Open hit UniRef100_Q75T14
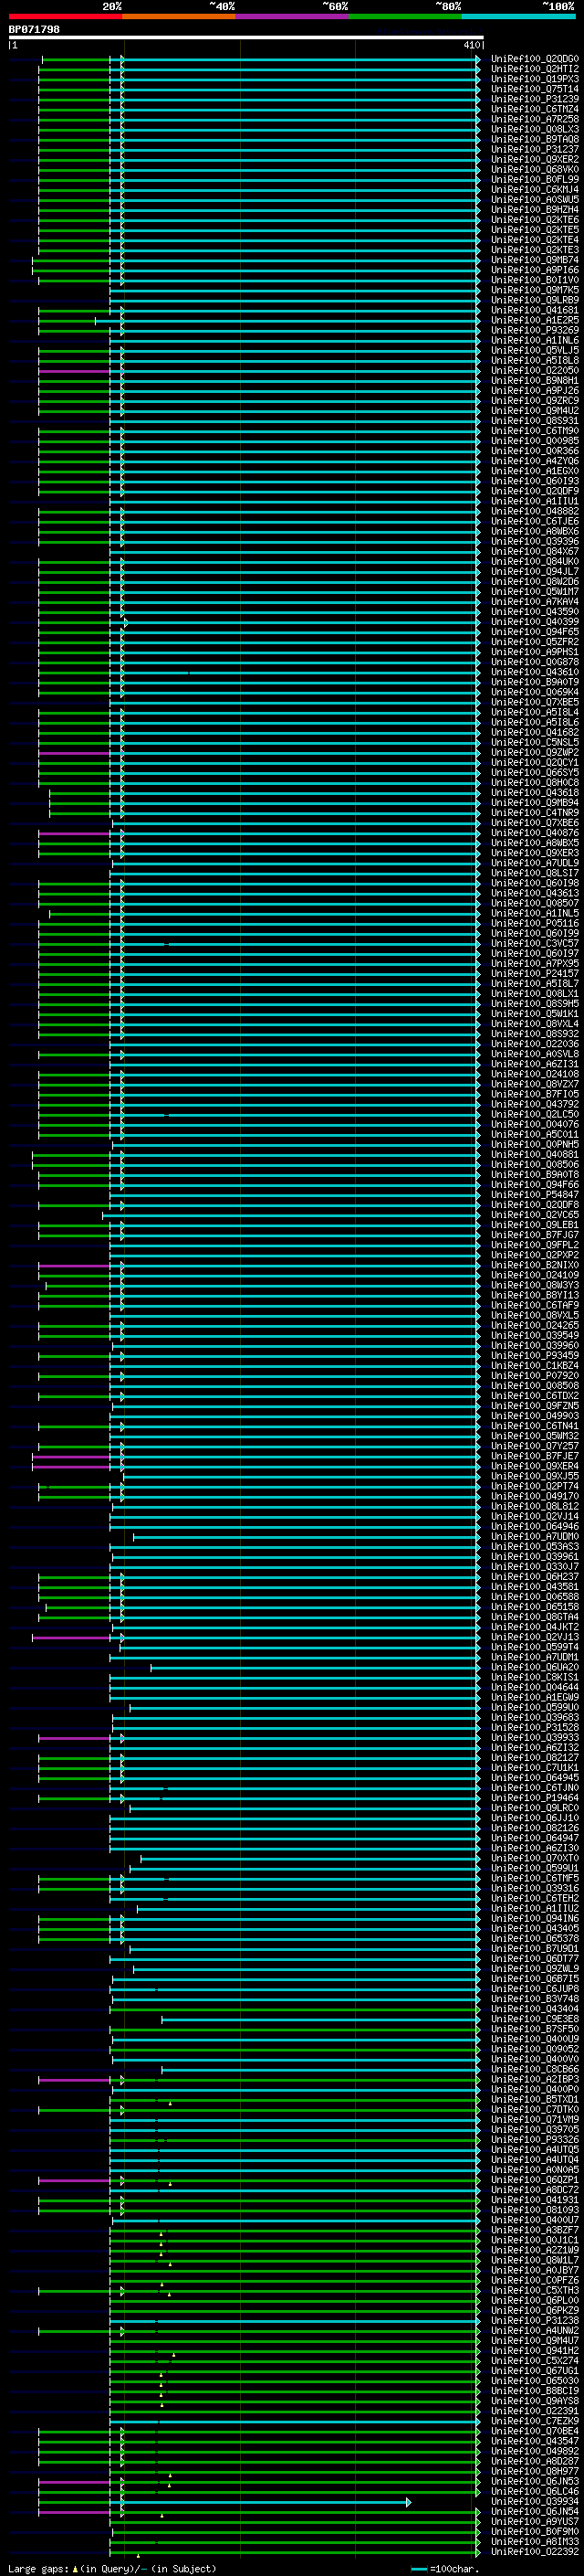 tap(535, 89)
